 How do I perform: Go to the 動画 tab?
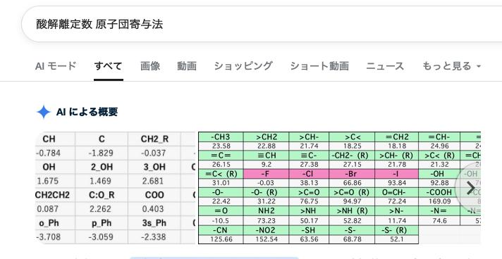[x=187, y=66]
